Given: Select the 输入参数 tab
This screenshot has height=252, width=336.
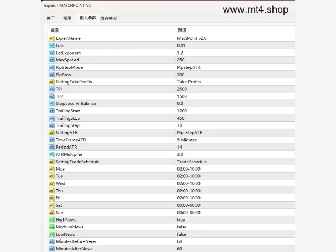Looking at the screenshot, I should tap(88, 18).
